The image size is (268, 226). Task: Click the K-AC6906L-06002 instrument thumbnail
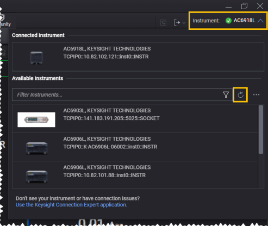click(37, 148)
